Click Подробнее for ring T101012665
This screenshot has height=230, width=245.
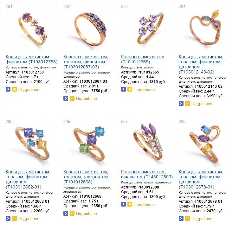tap(144, 89)
